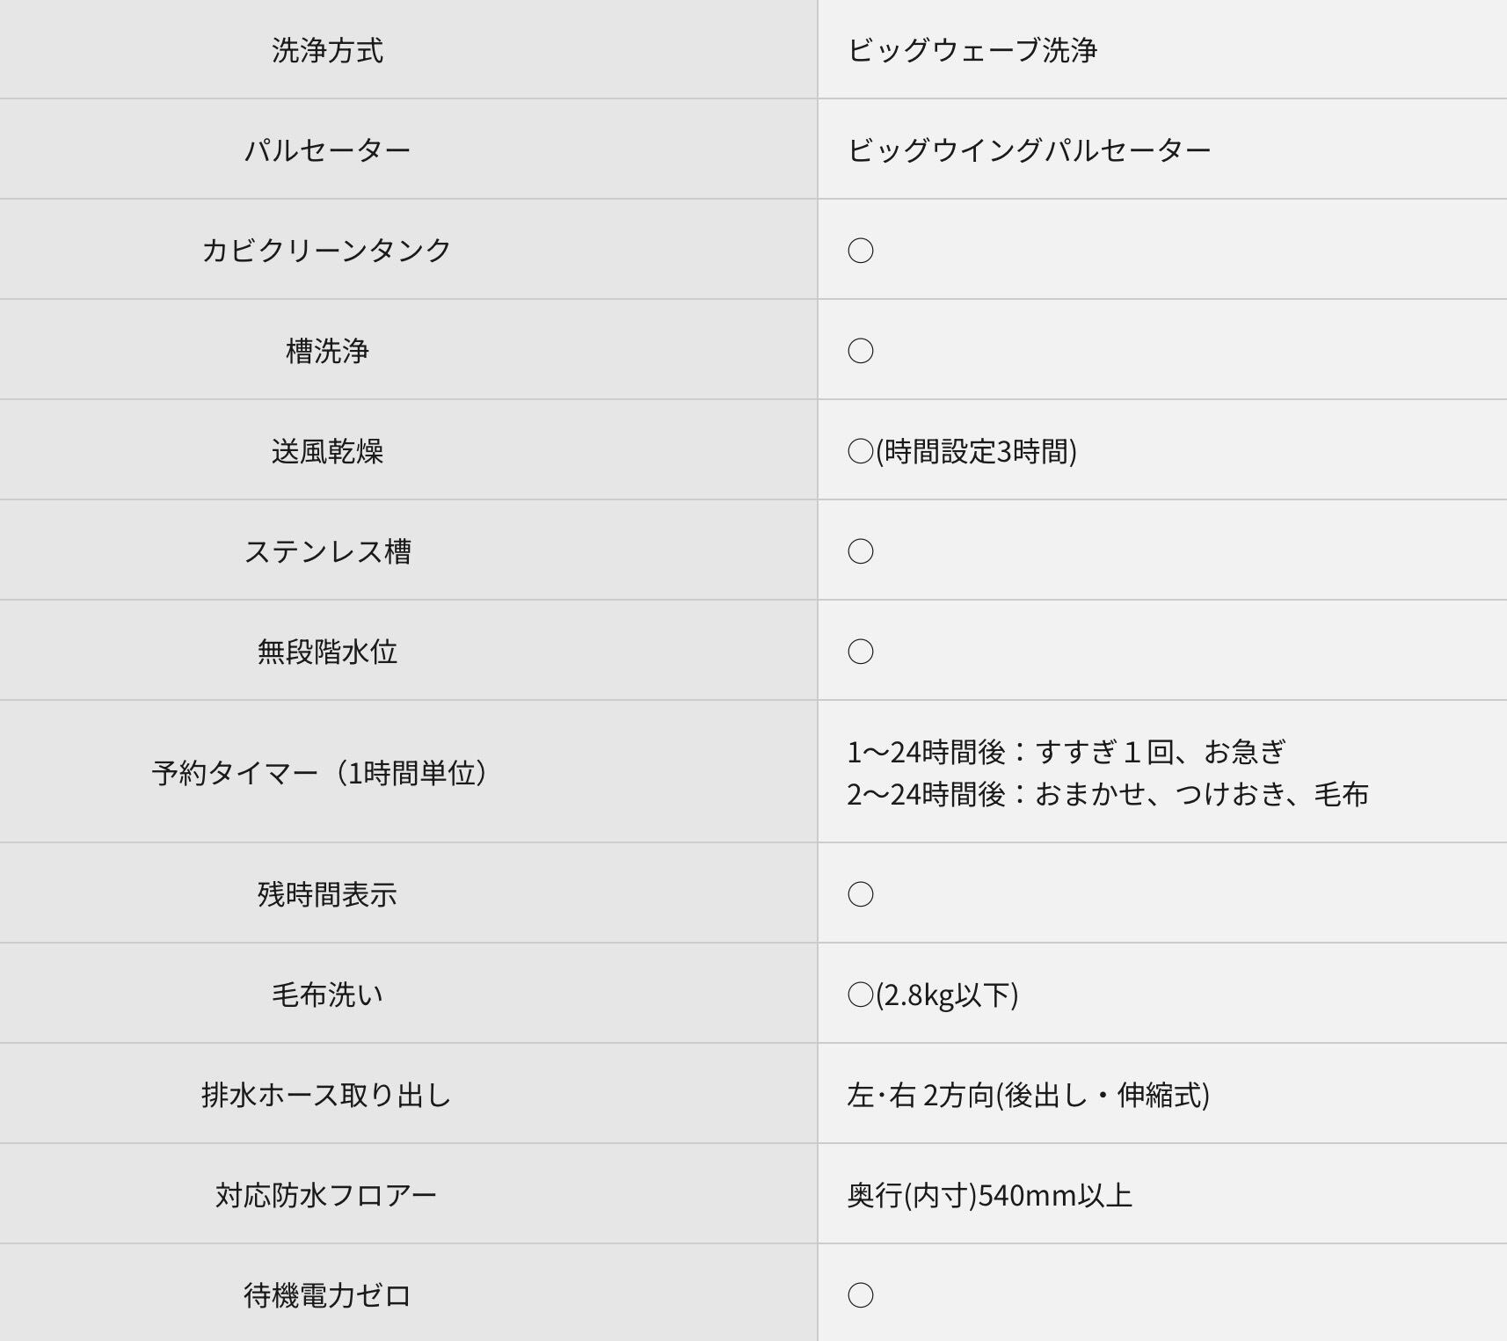Screen dimensions: 1507x1341
Task: Select the パルセーター row label
Action: 327,150
